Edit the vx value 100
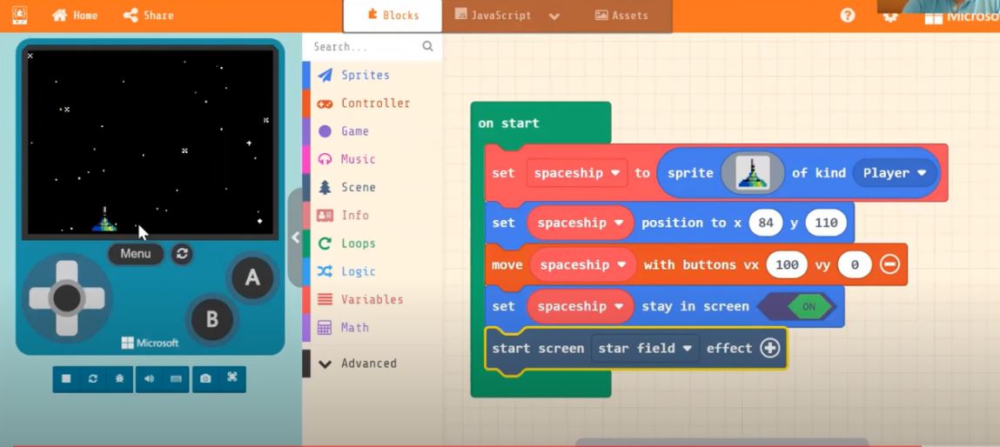Image resolution: width=1000 pixels, height=447 pixels. pos(787,264)
